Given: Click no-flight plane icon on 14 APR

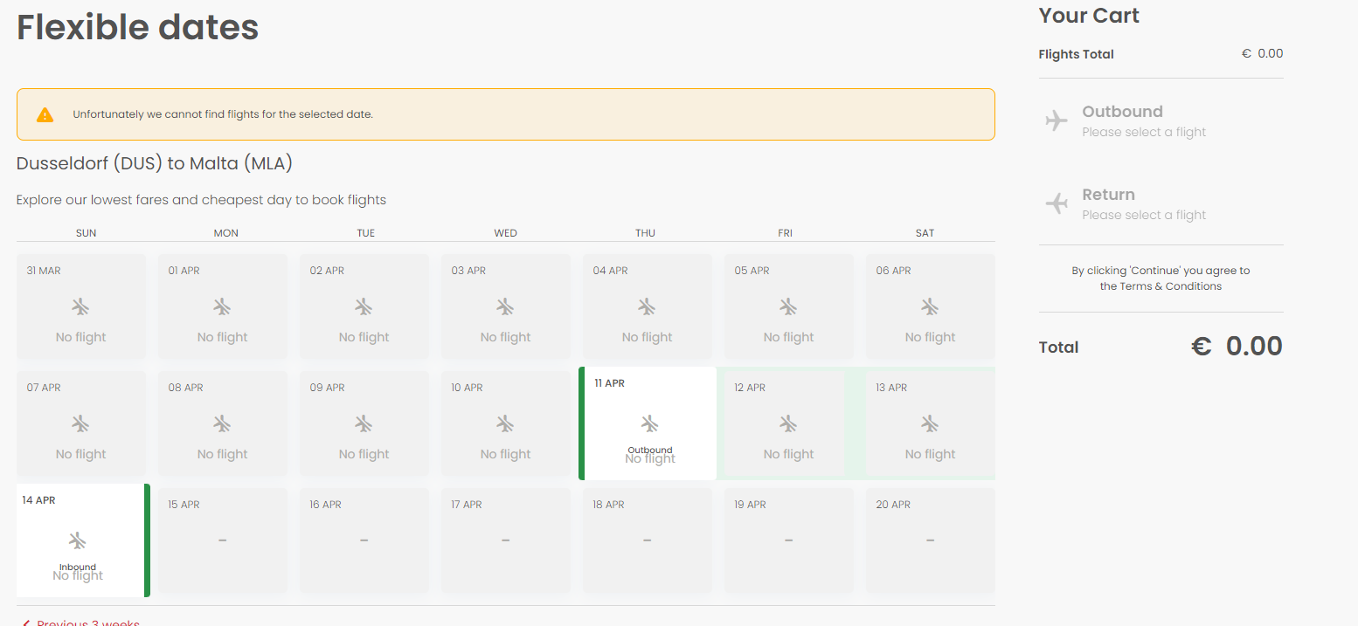Looking at the screenshot, I should [x=78, y=540].
